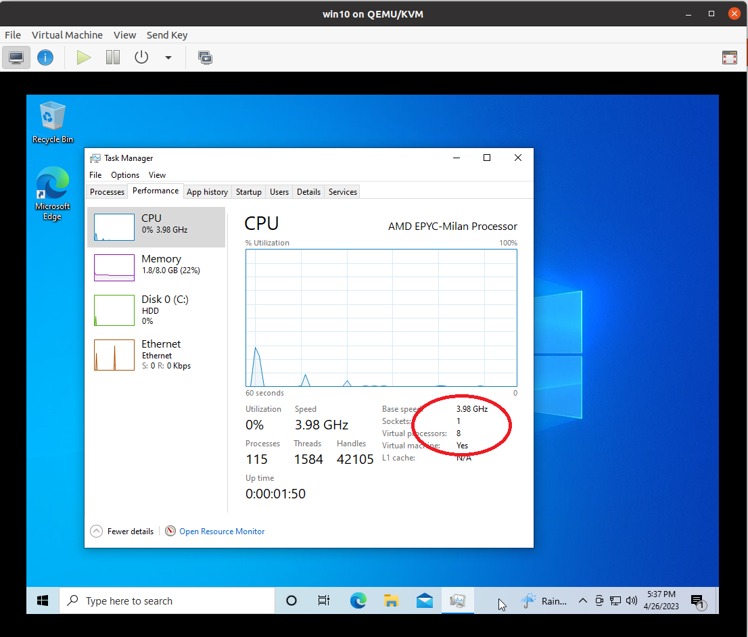
Task: Click the Task Manager title bar icon
Action: [x=95, y=158]
